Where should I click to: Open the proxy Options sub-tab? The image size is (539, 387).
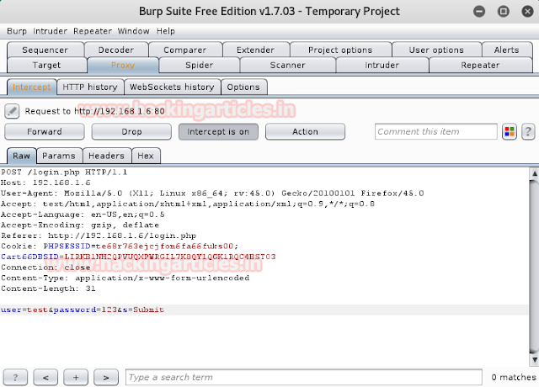243,87
